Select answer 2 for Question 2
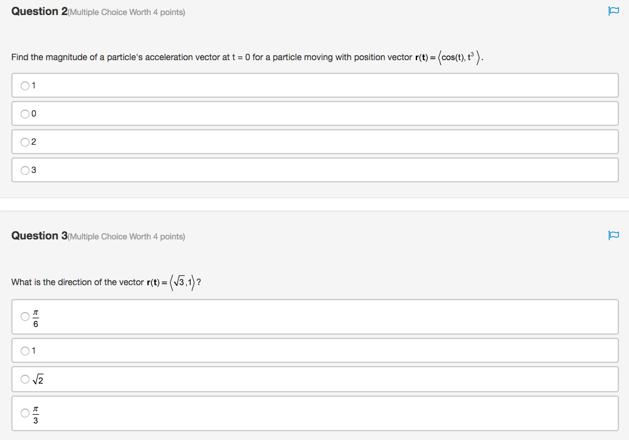 tap(25, 142)
